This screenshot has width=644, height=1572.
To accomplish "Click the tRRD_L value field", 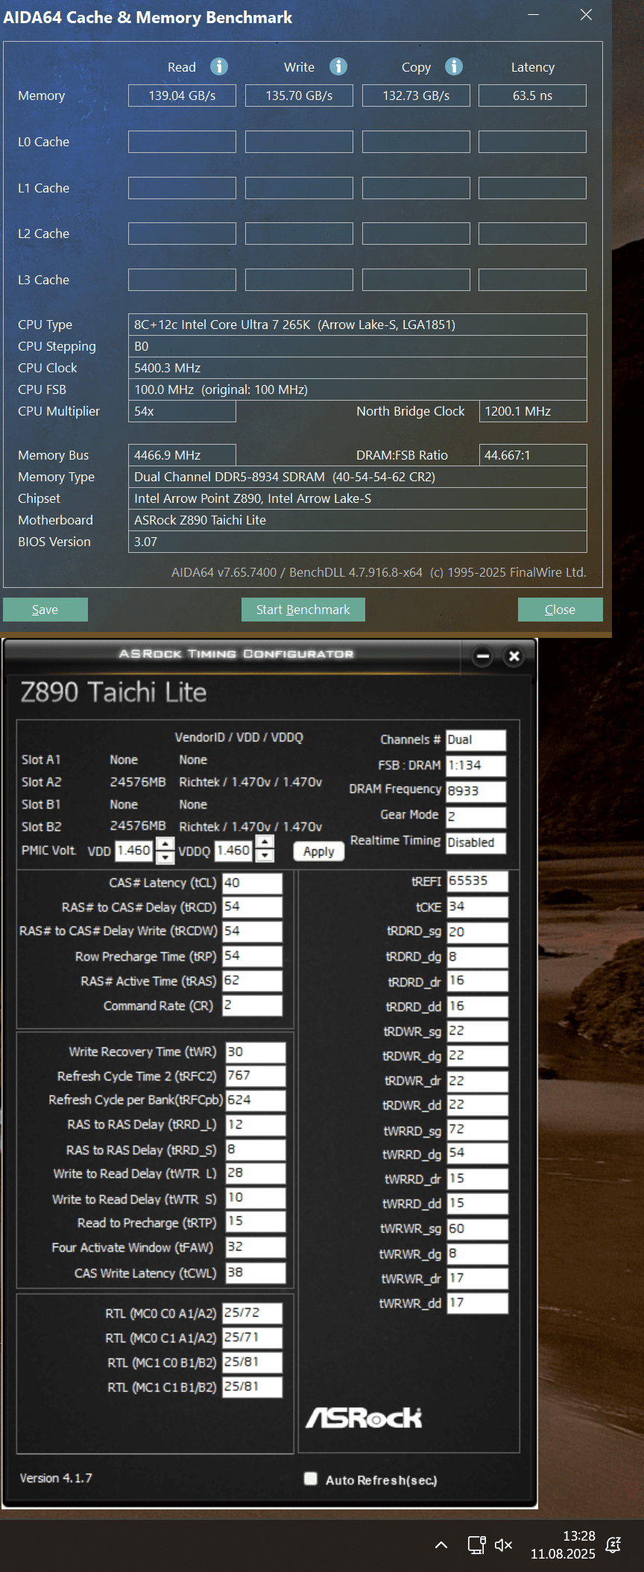I will pos(256,1124).
